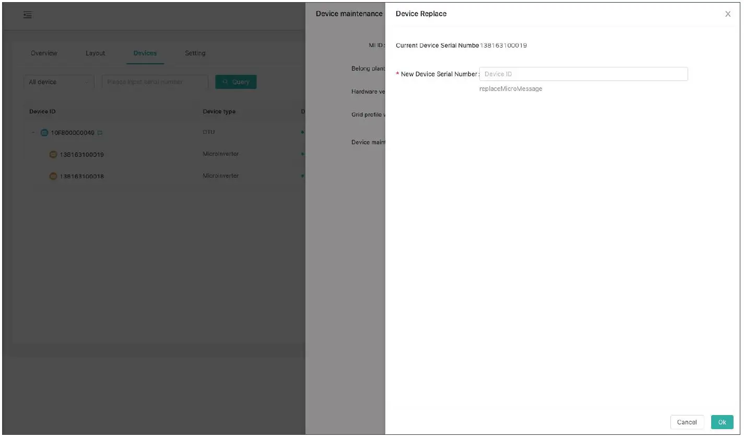The width and height of the screenshot is (744, 438).
Task: Open the All device dropdown
Action: click(59, 82)
